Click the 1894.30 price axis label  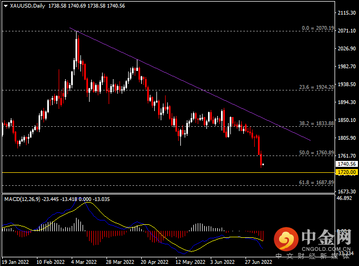pos(347,102)
